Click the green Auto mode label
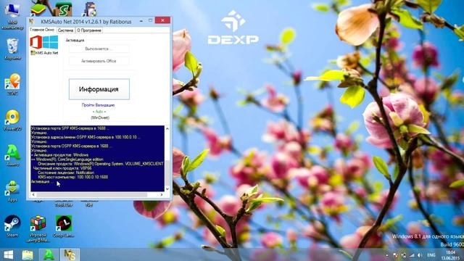Screen dimensions: 464x261 pyautogui.click(x=99, y=112)
